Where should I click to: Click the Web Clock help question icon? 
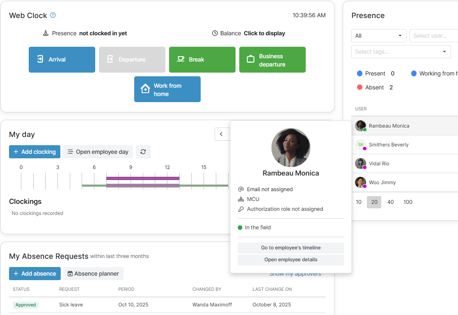tap(53, 15)
